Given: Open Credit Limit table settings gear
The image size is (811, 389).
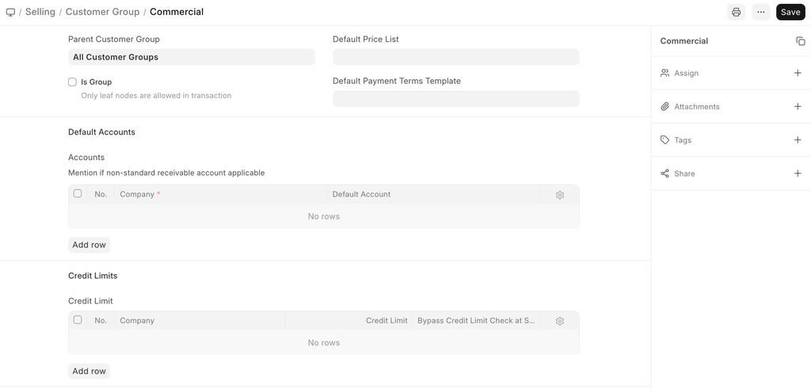Looking at the screenshot, I should [x=560, y=321].
